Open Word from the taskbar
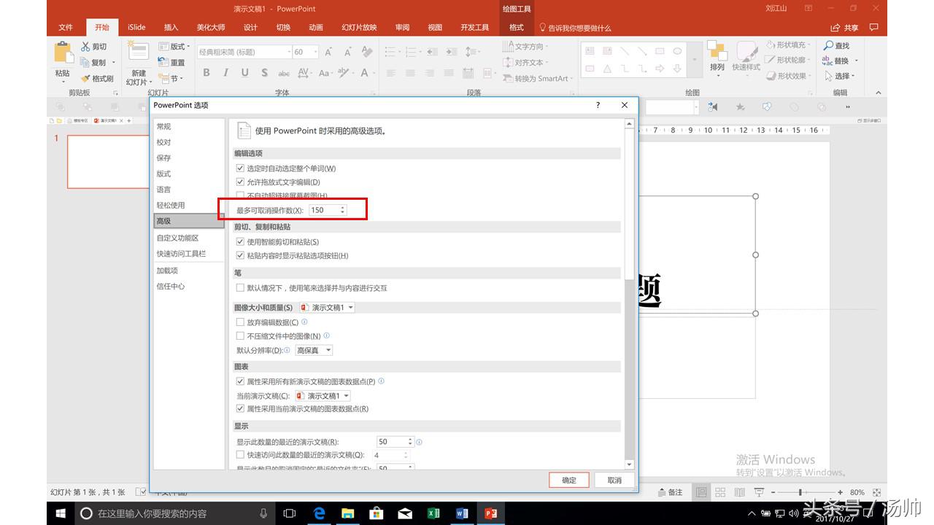This screenshot has width=934, height=525. (x=462, y=513)
